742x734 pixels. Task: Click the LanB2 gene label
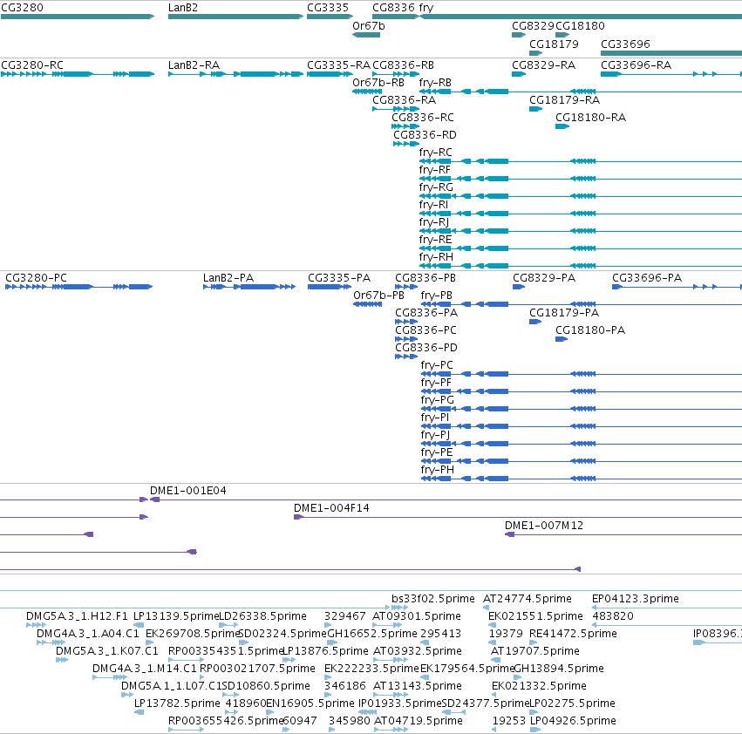182,8
